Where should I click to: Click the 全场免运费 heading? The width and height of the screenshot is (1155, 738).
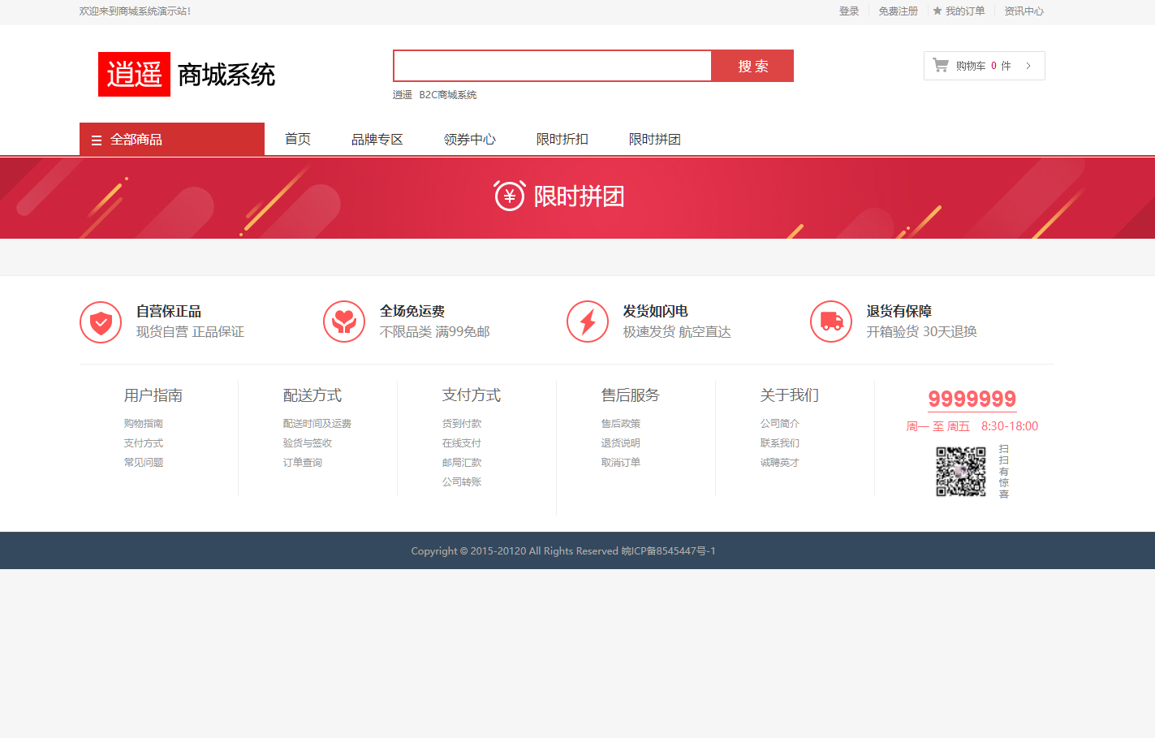pos(412,312)
